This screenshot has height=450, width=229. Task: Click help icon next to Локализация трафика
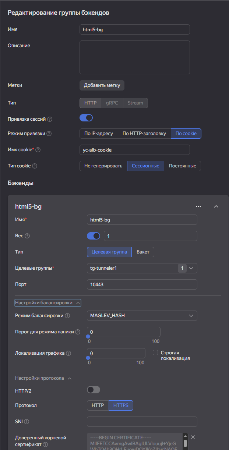click(68, 353)
